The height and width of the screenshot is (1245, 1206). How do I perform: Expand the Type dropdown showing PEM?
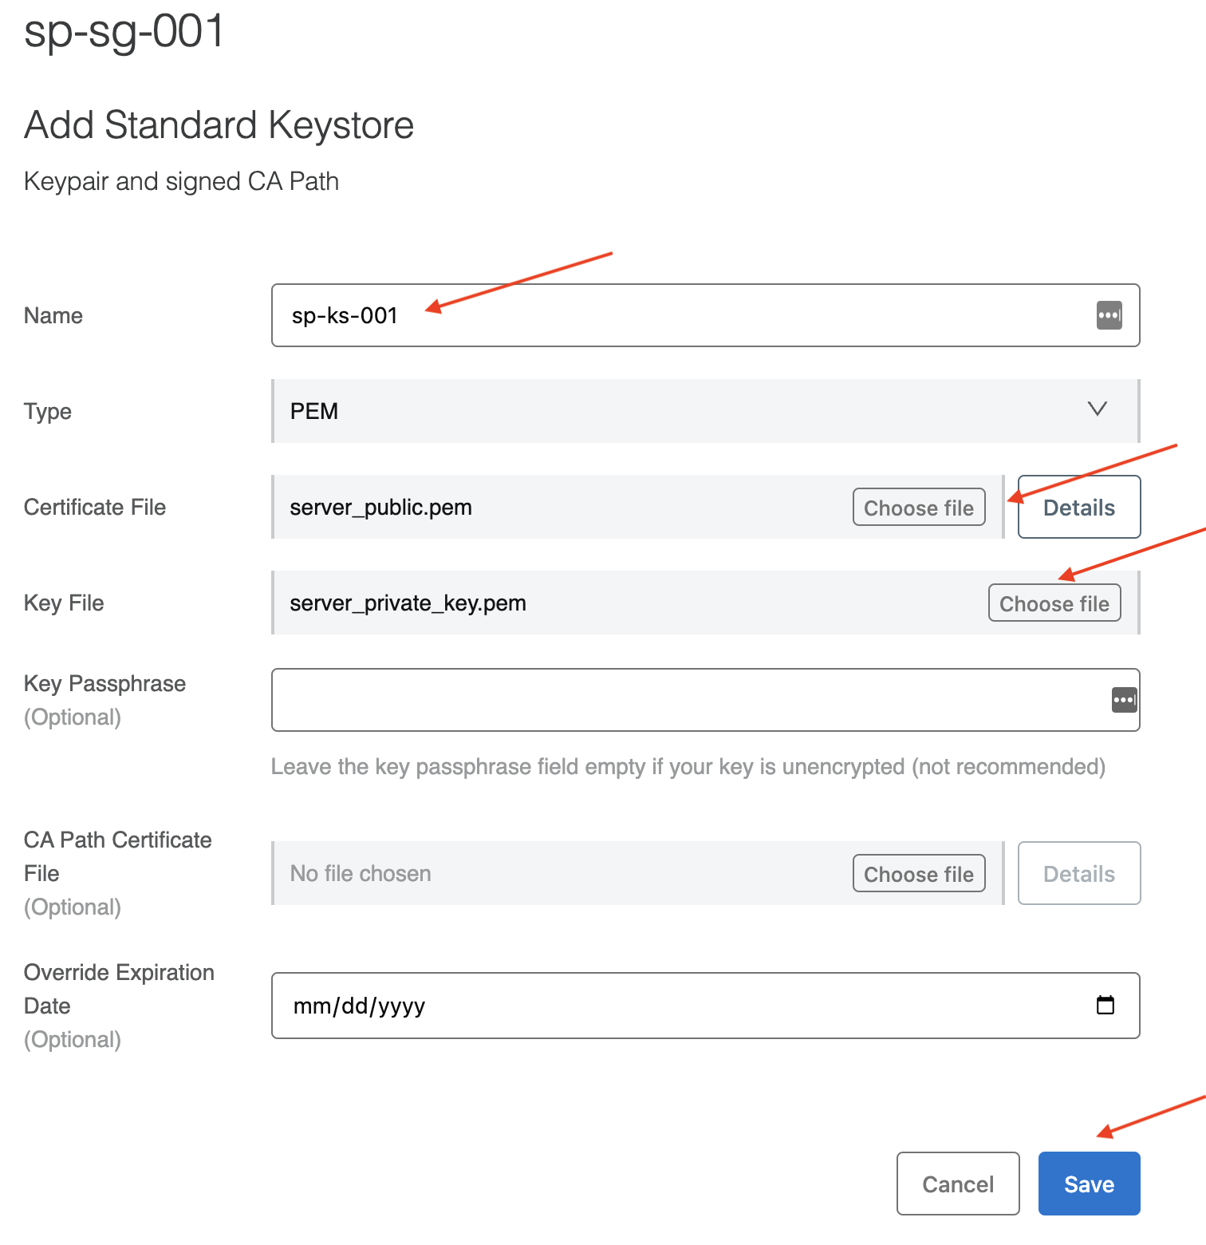coord(705,411)
